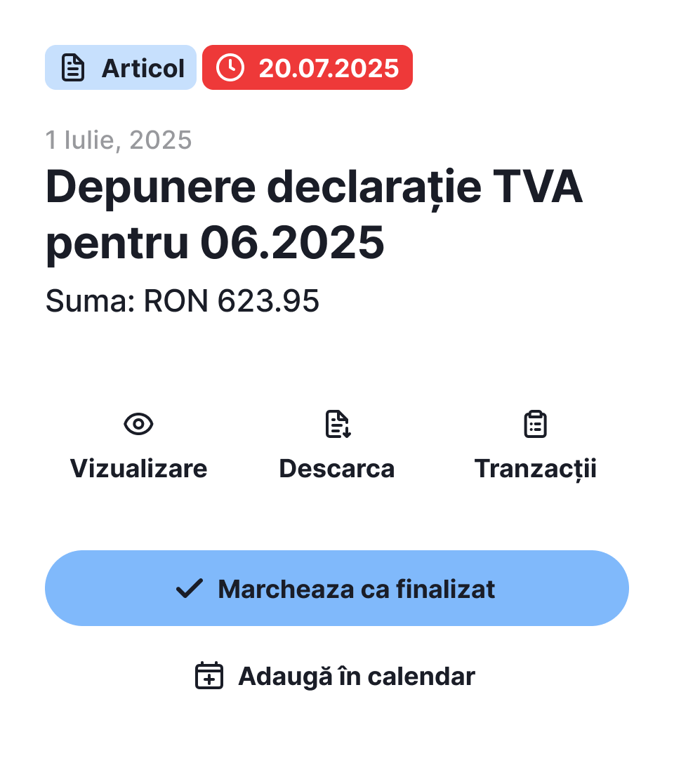Select the Articol label text

coord(143,68)
